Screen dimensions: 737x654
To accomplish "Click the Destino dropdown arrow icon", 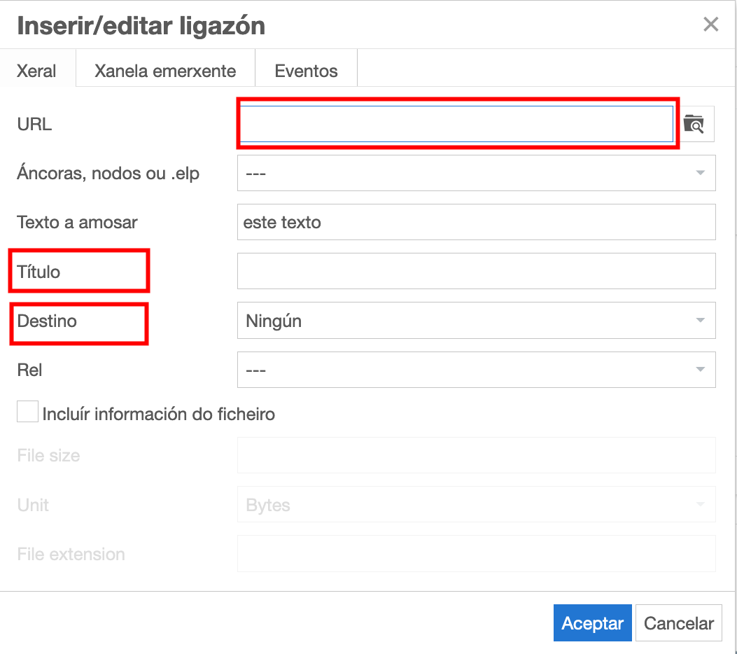I will point(699,320).
